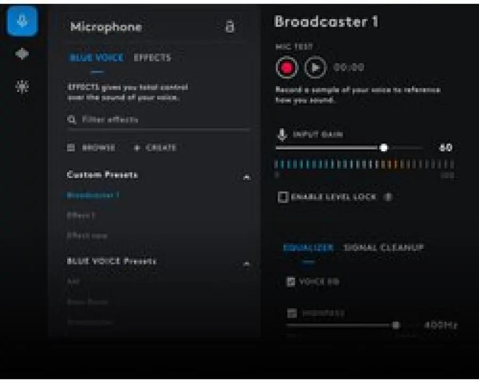Click the CREATE button
Screen dimensions: 479x383
click(155, 148)
